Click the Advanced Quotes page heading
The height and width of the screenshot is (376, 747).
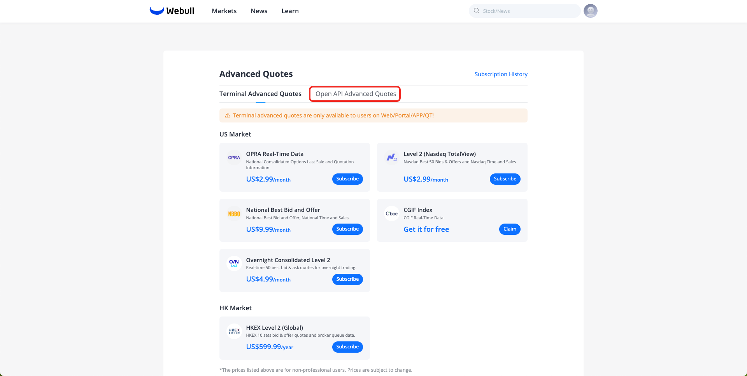[256, 74]
